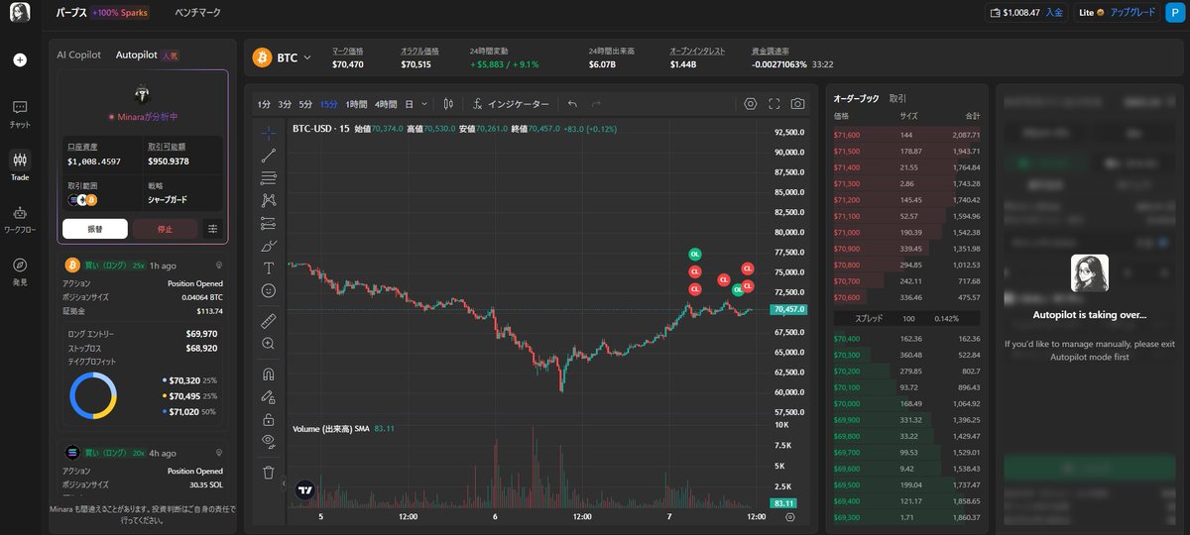This screenshot has height=535, width=1190.
Task: Open the チャット sidebar section
Action: (x=20, y=113)
